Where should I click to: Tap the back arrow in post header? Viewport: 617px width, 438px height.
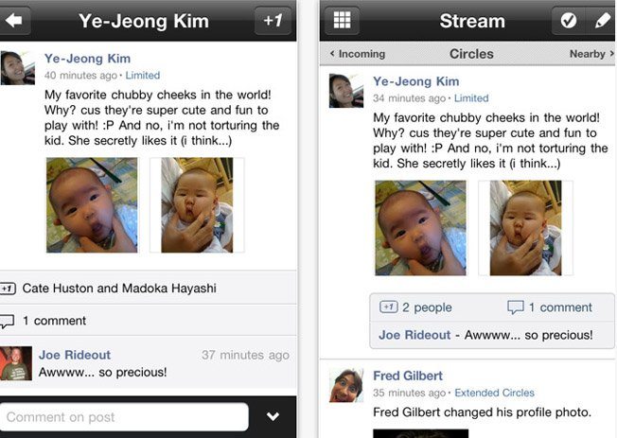click(15, 20)
